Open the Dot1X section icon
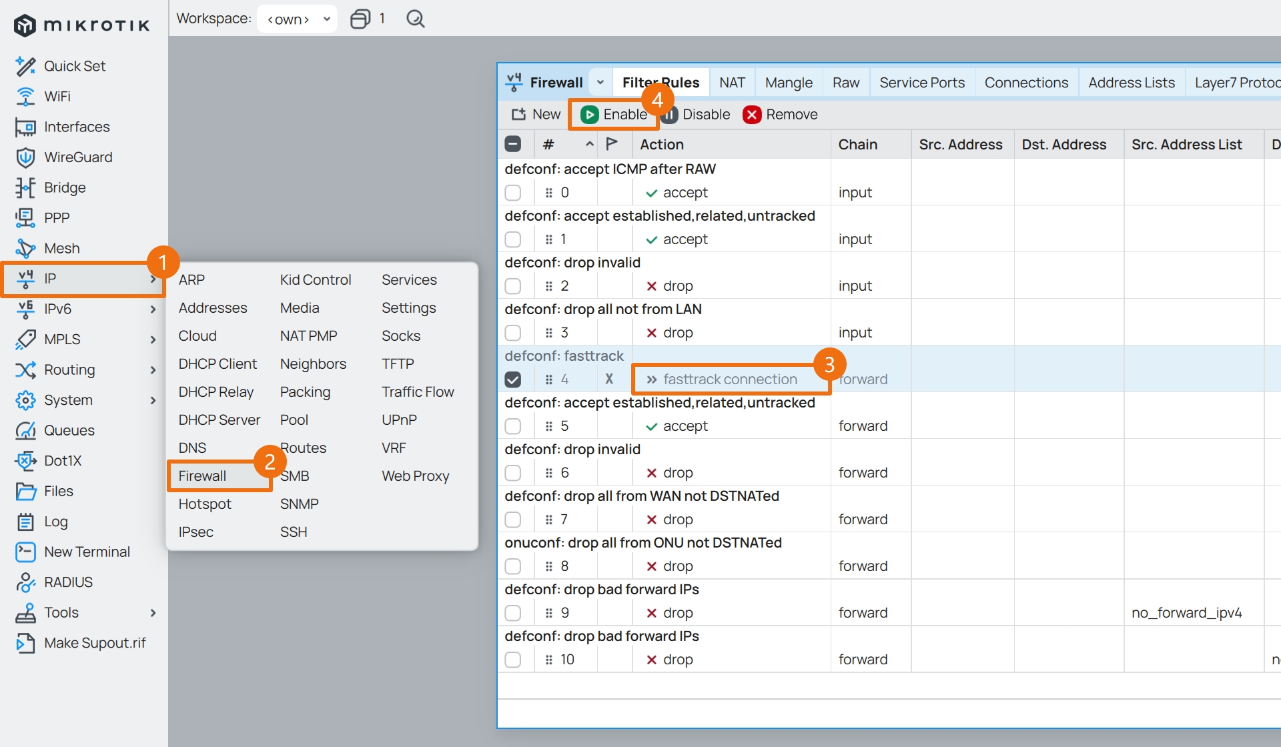The image size is (1281, 747). [x=25, y=461]
